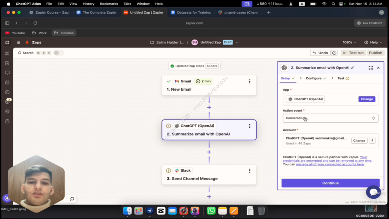
Task: Switch to the Configure tab
Action: [x=314, y=78]
